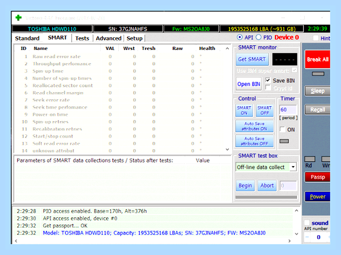Click the Health column header
The width and height of the screenshot is (341, 255).
(207, 48)
